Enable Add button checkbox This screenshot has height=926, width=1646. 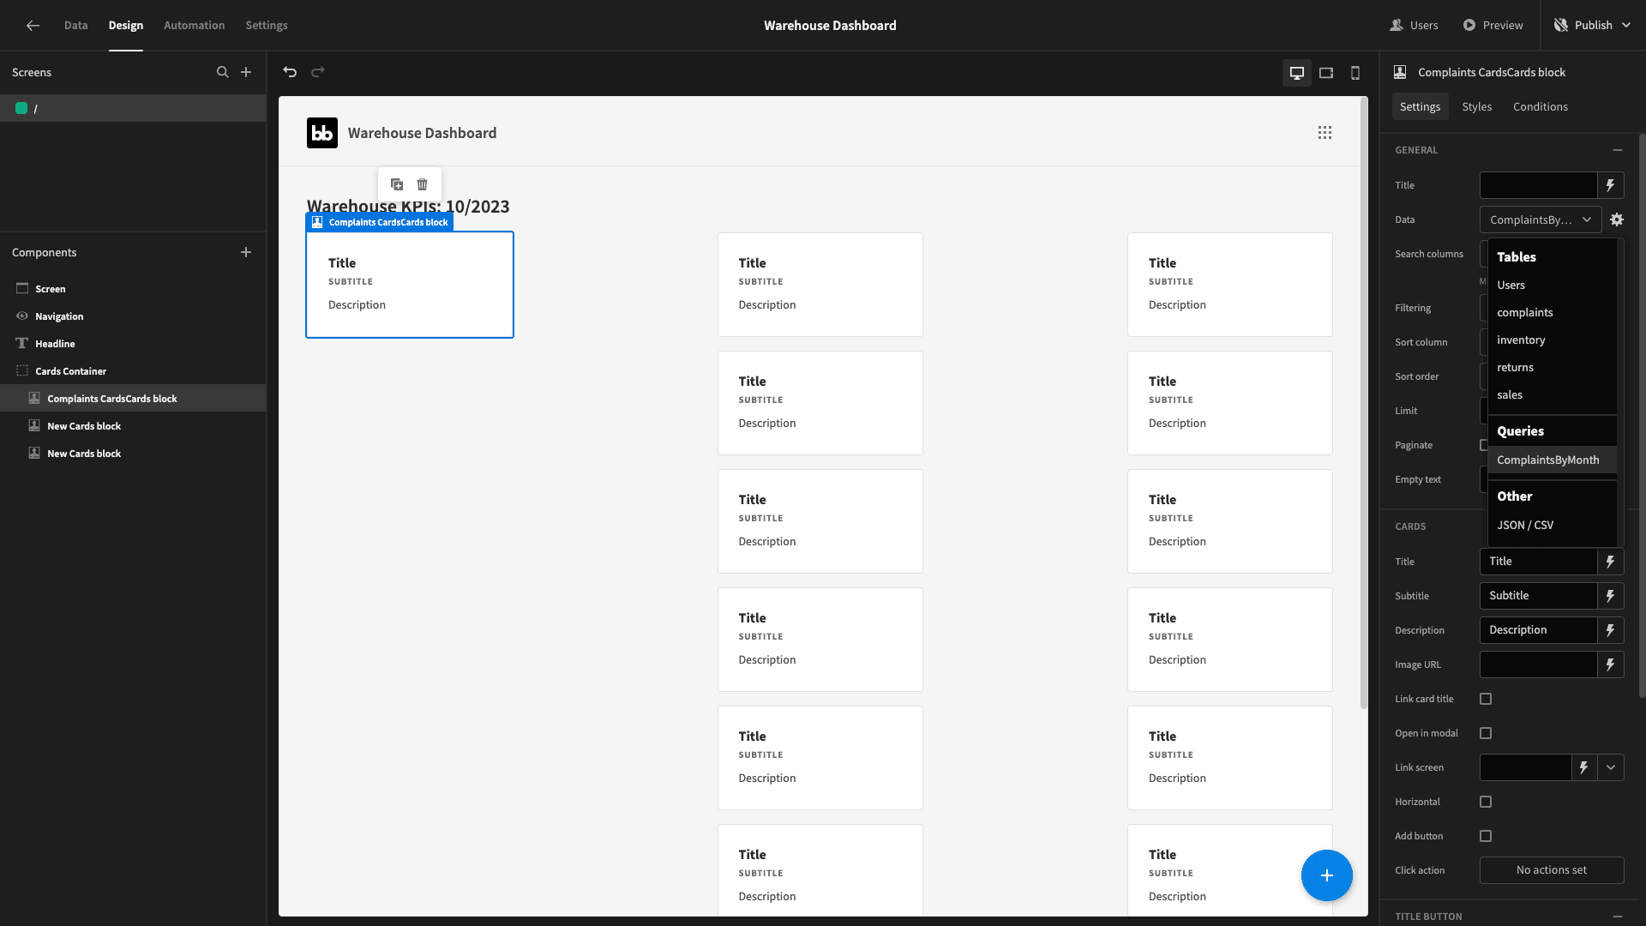click(1486, 836)
